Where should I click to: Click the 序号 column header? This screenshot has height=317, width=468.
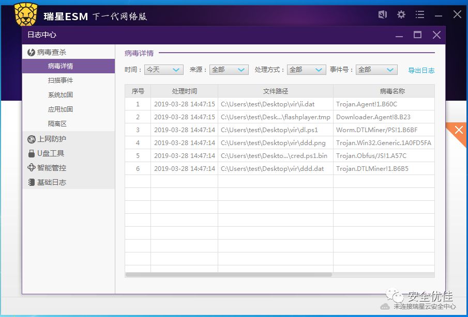click(x=138, y=91)
